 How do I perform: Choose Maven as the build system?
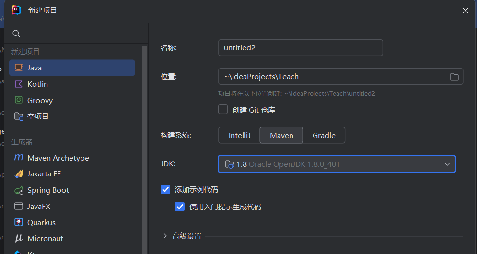click(281, 135)
